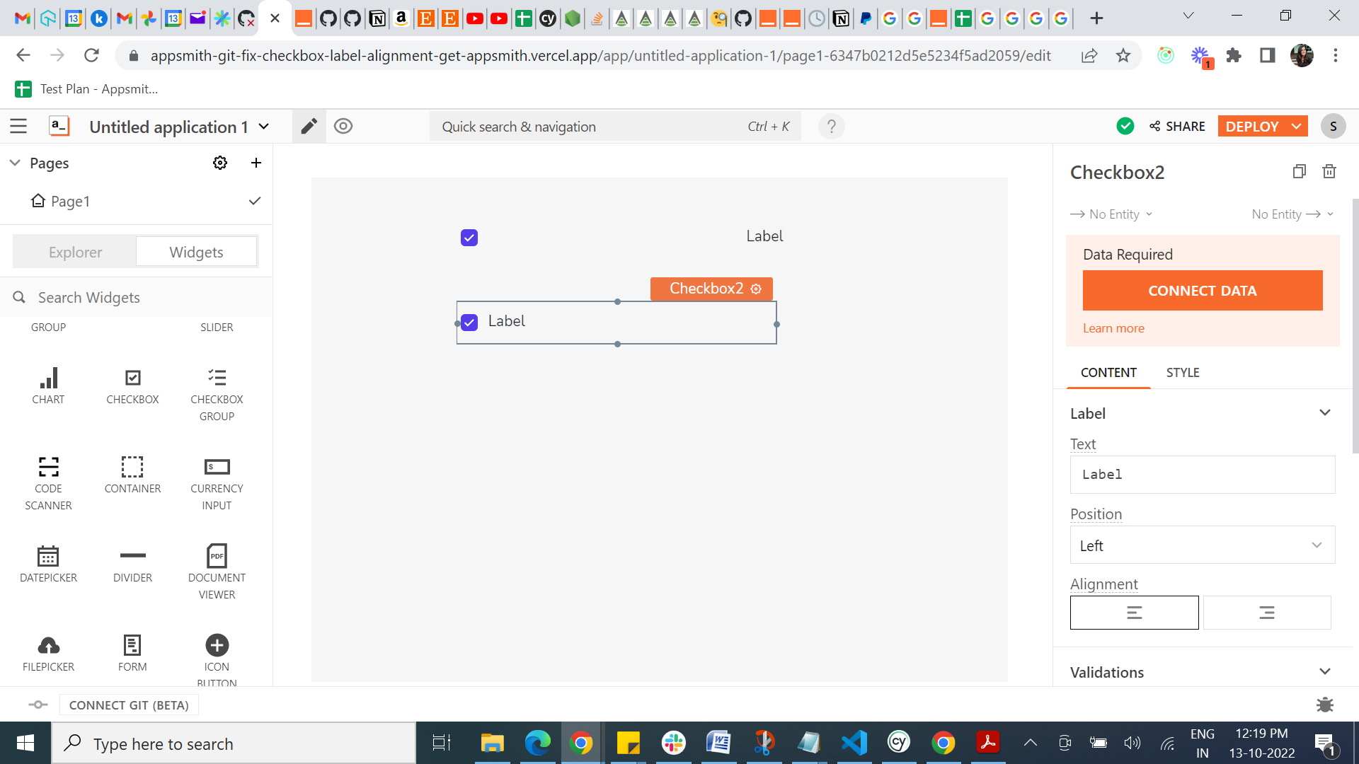Toggle the Checkbox2 checkbox on canvas
Screen dimensions: 1359x764
469,323
